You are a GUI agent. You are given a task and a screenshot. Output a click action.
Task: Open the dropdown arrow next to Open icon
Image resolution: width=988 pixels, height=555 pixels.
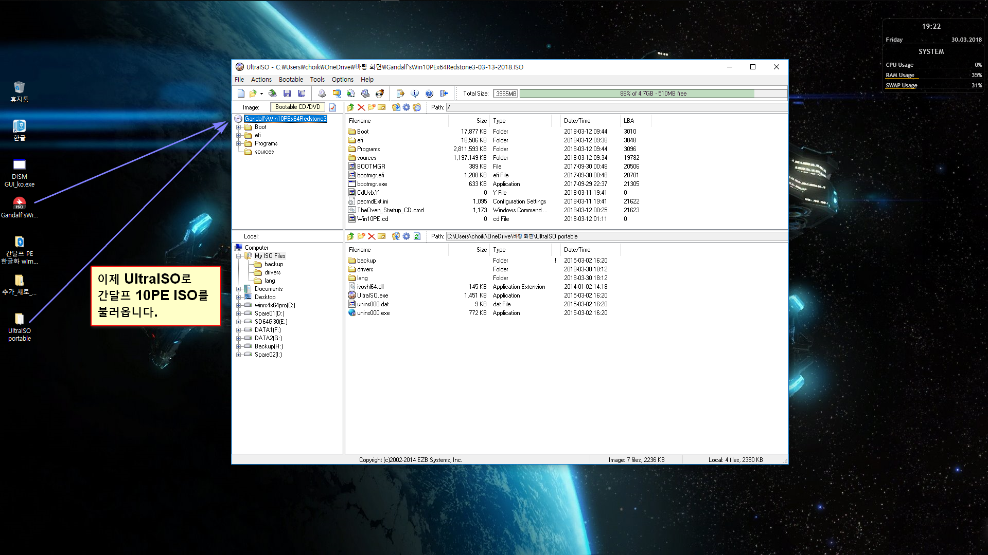coord(261,94)
